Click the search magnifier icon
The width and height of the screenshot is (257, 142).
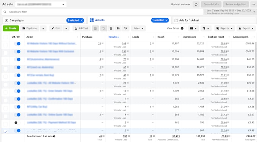[x=5, y=12]
